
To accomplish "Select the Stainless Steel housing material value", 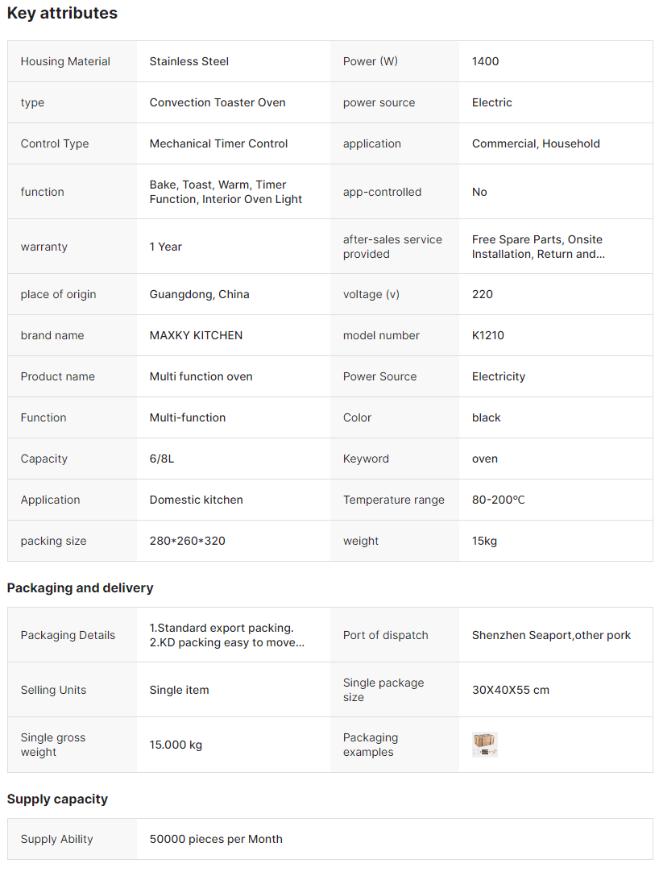I will coord(189,61).
